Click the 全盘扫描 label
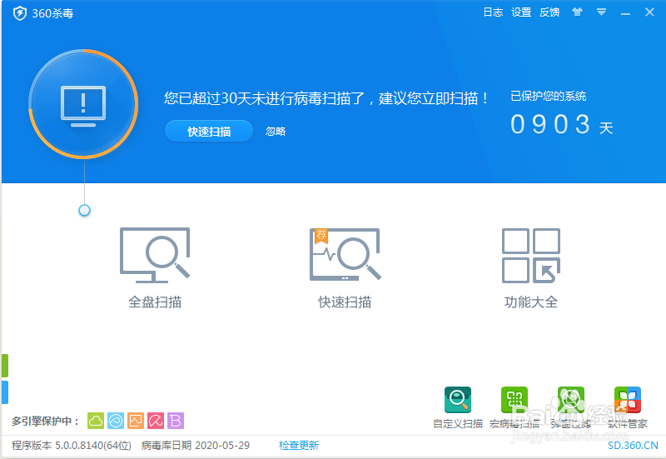 coord(155,302)
